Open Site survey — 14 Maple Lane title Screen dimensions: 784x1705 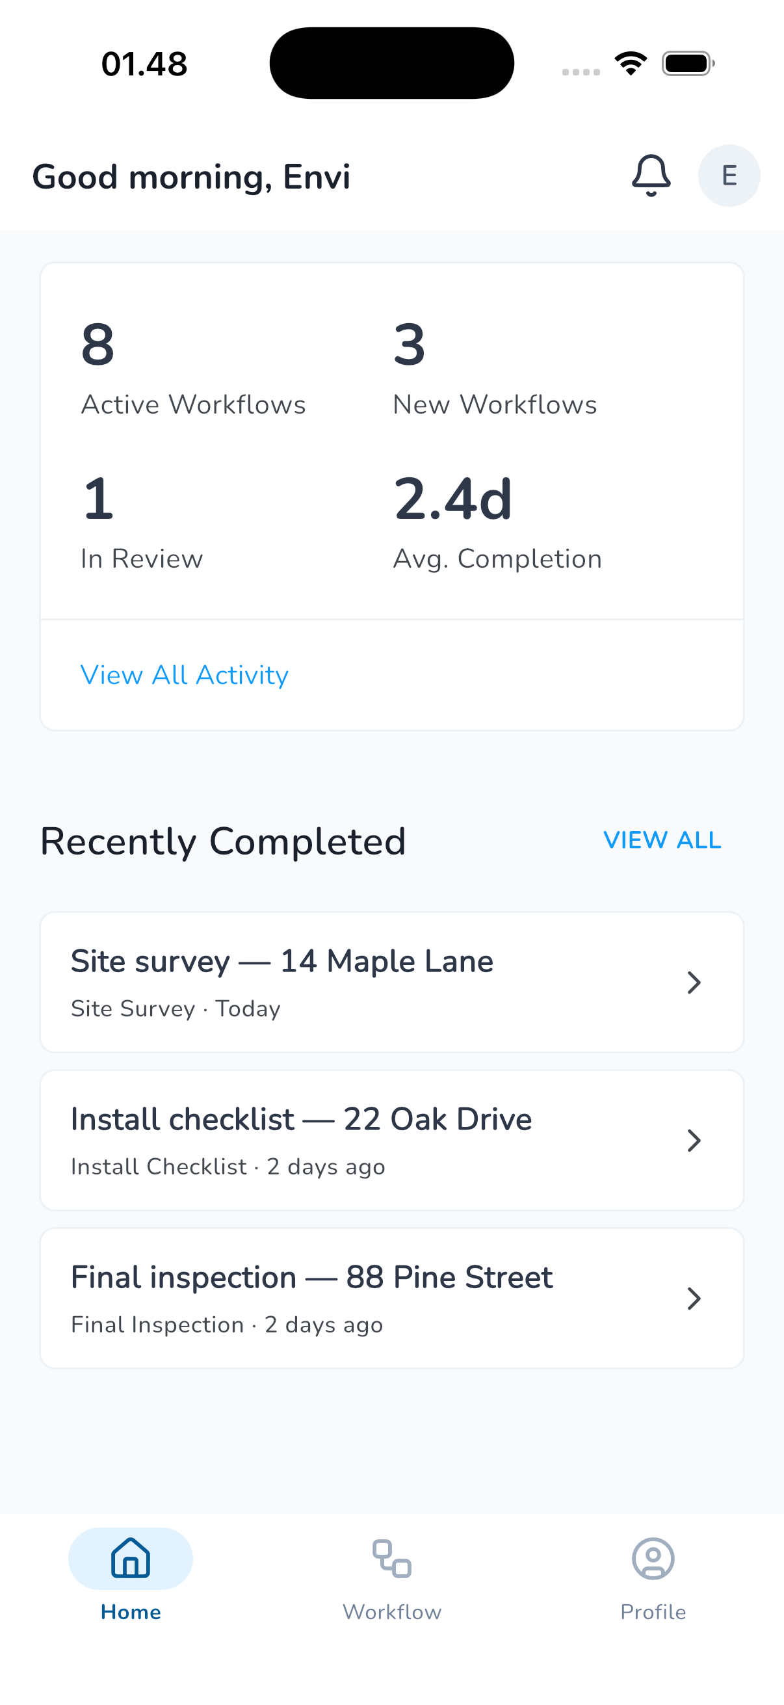point(282,961)
